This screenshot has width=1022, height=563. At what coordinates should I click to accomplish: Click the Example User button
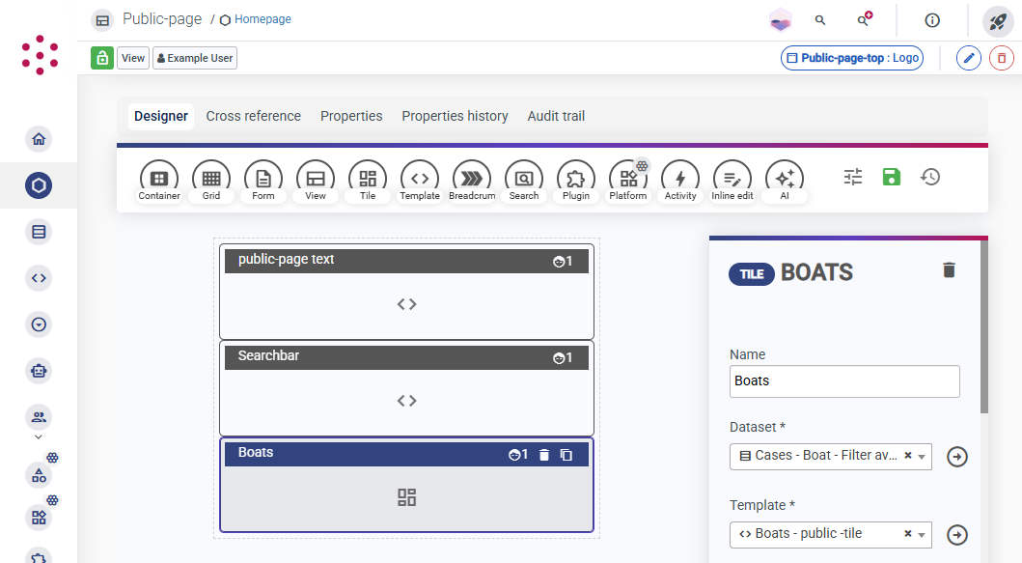195,58
